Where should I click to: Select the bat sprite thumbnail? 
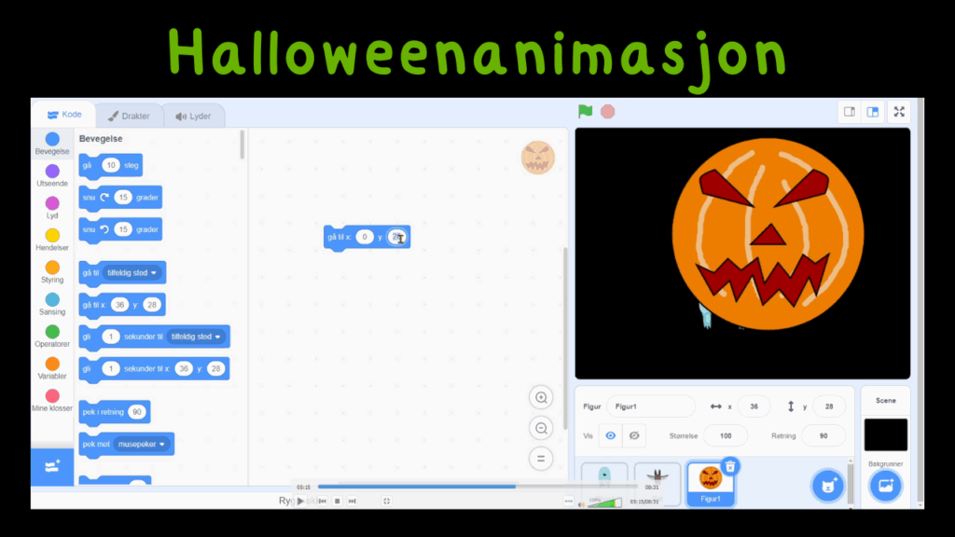coord(657,484)
